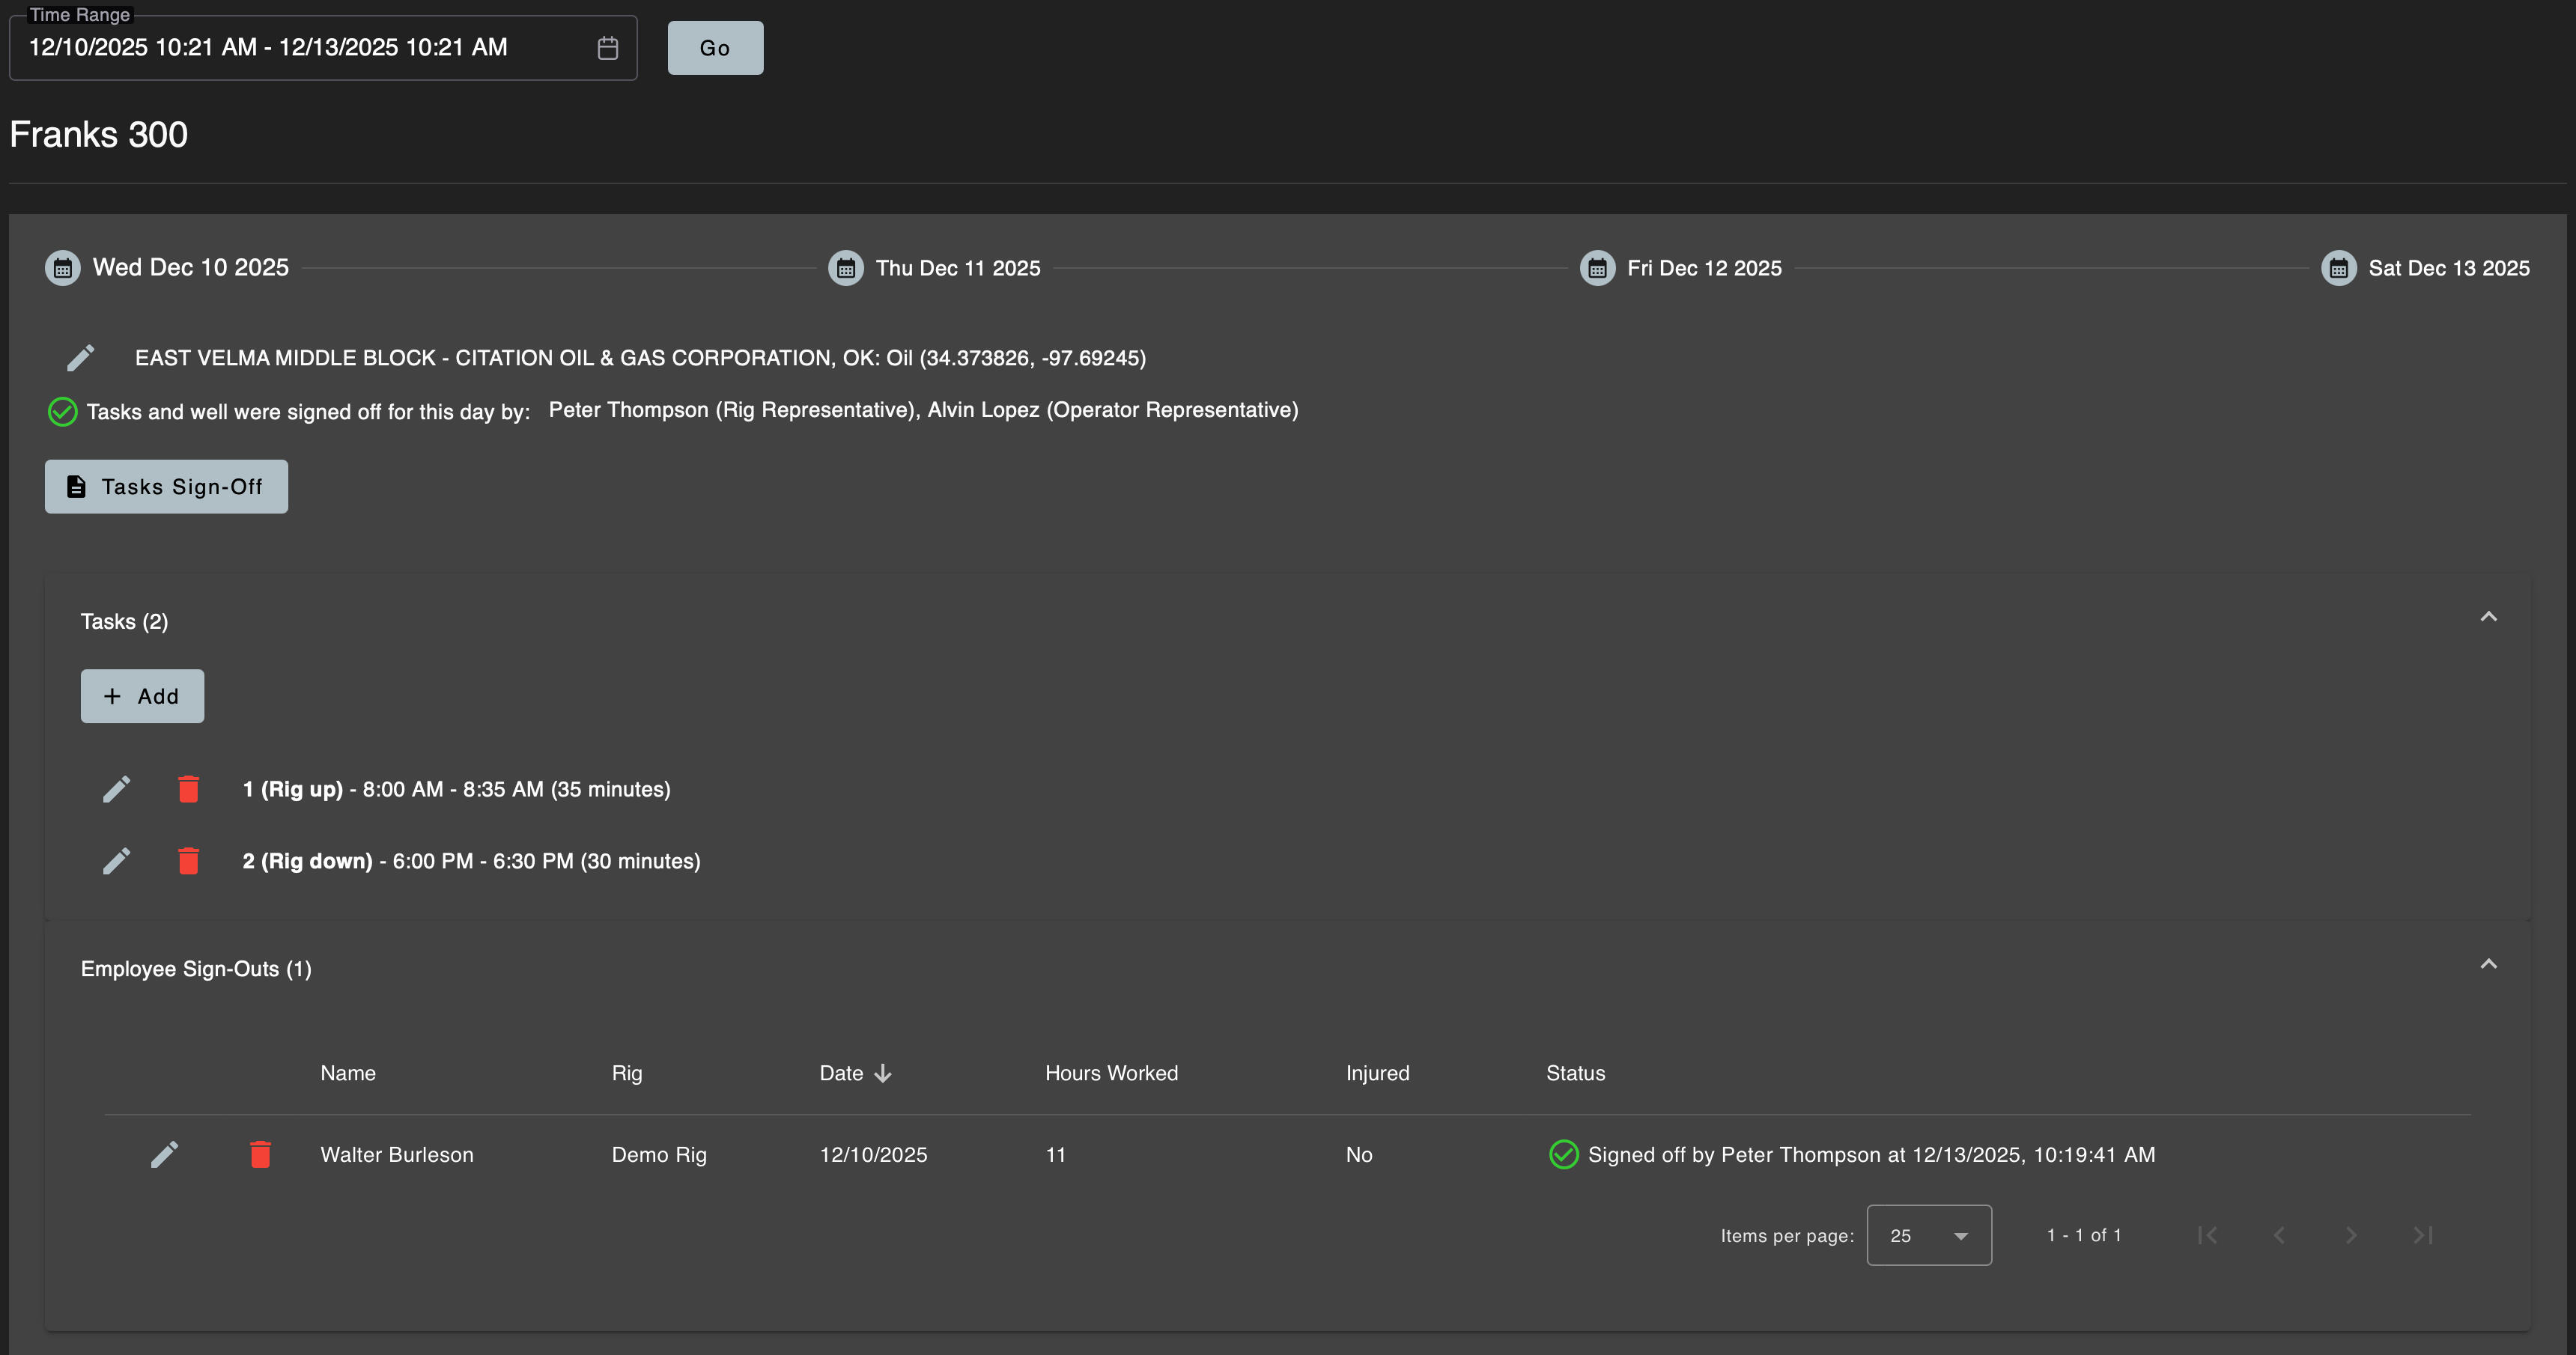Click the Time Range input field

pos(300,48)
